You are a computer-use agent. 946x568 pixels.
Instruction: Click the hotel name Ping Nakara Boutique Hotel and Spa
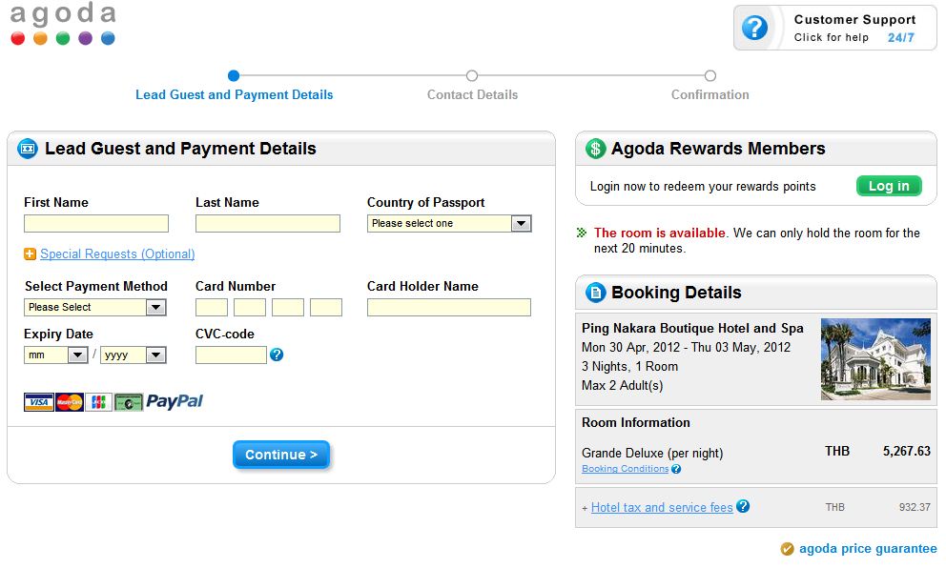tap(692, 328)
